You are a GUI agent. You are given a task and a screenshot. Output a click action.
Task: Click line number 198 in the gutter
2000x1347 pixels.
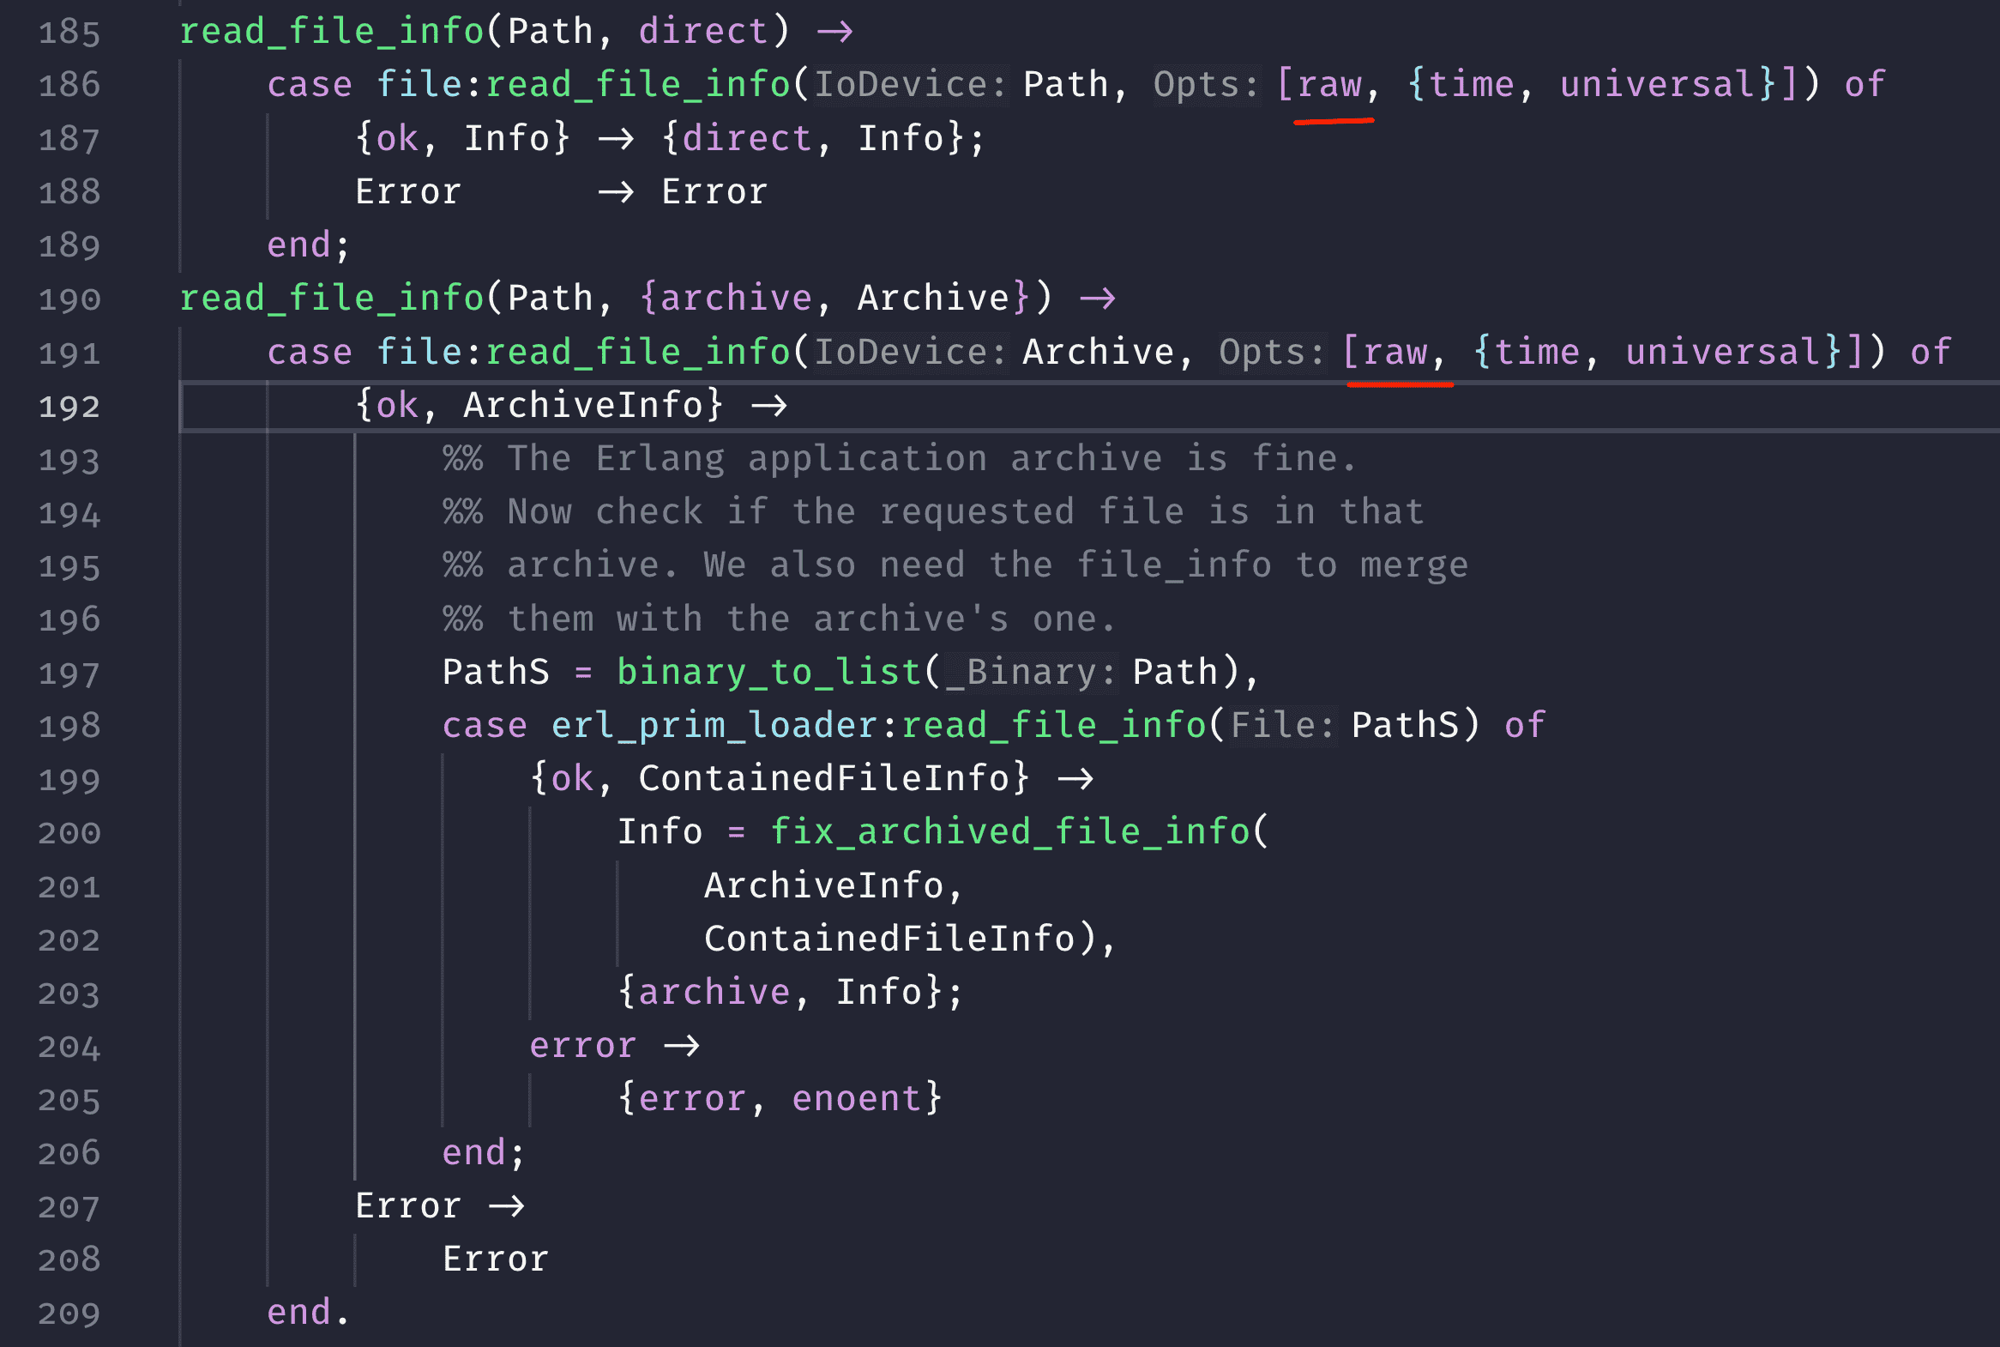(x=69, y=727)
